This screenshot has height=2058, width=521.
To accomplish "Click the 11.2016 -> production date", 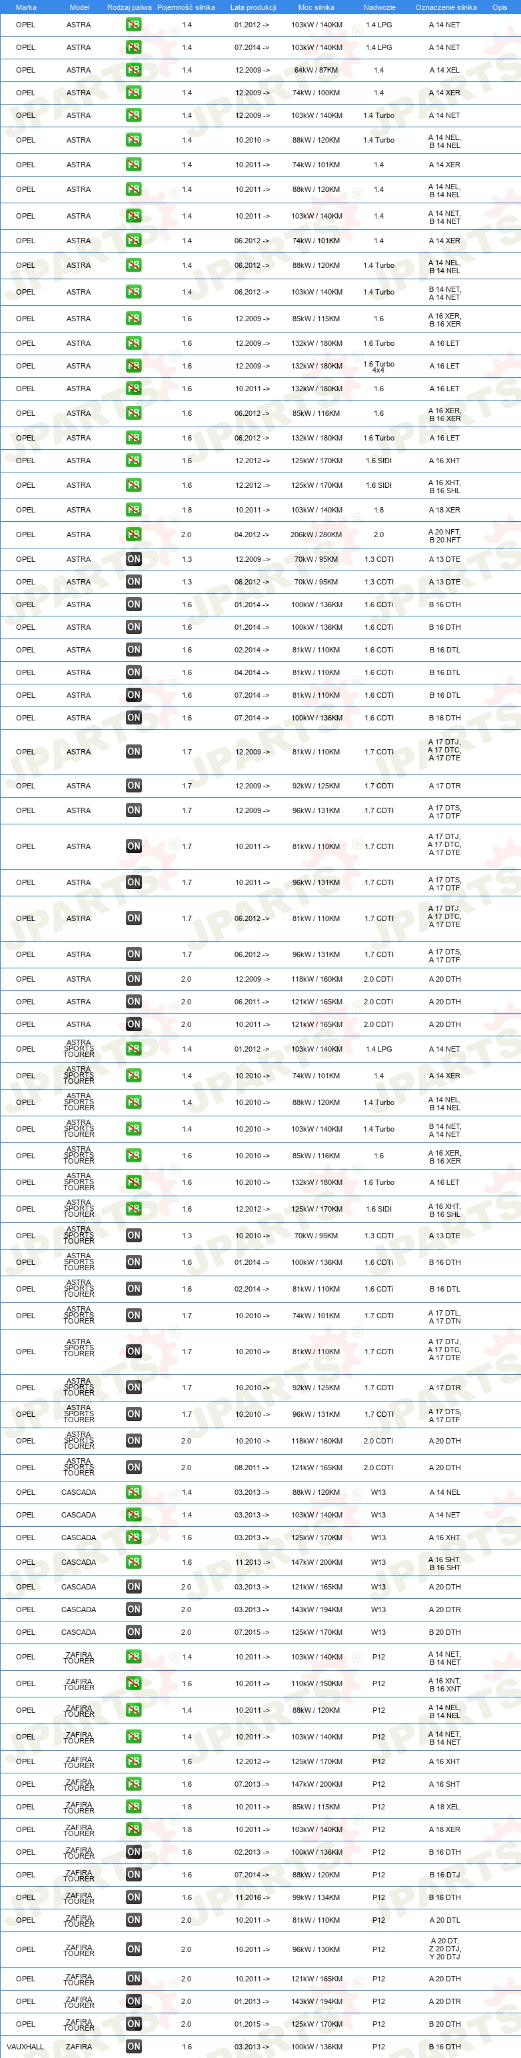I will click(253, 1897).
